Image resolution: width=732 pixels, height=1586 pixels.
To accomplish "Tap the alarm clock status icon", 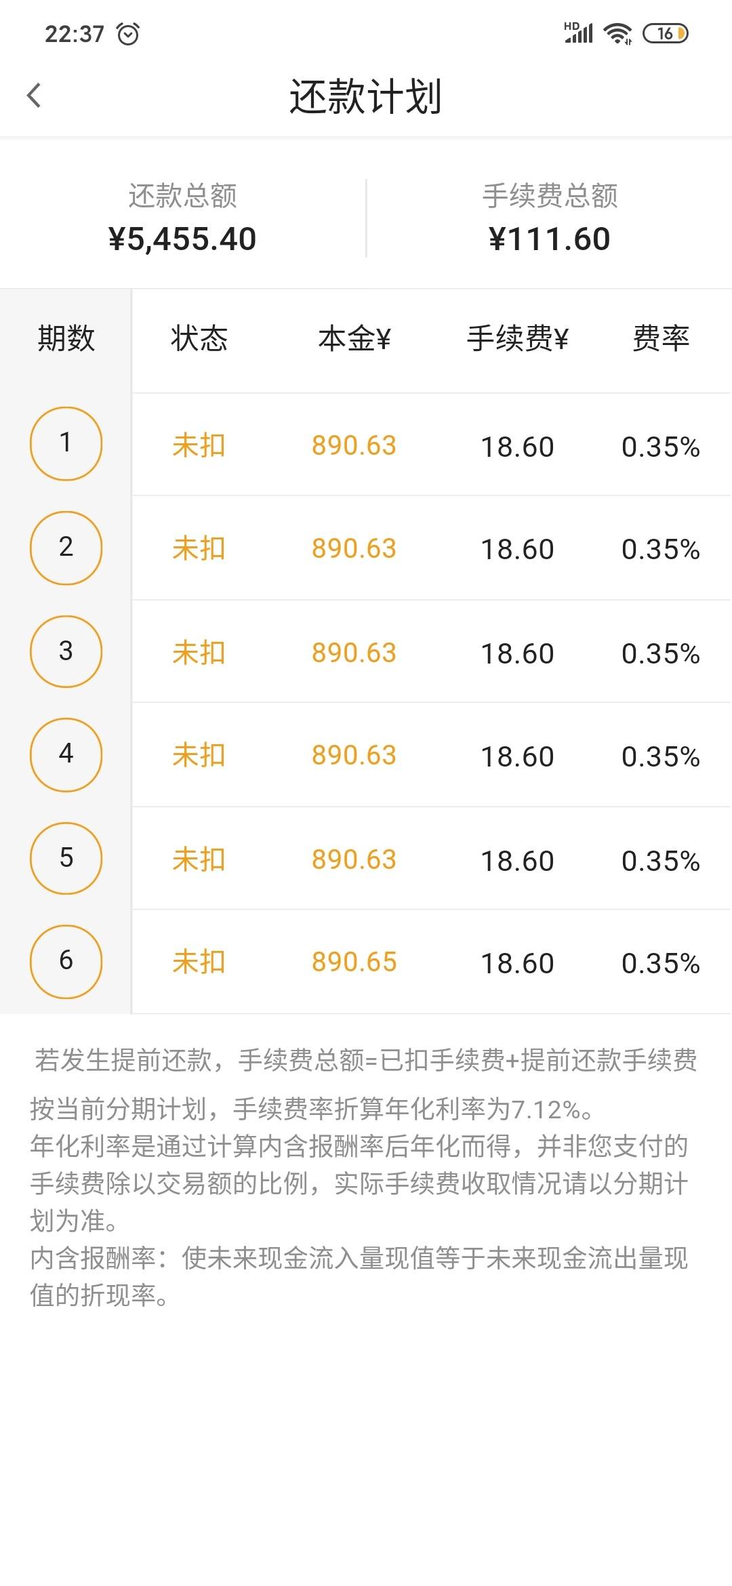I will pos(128,33).
